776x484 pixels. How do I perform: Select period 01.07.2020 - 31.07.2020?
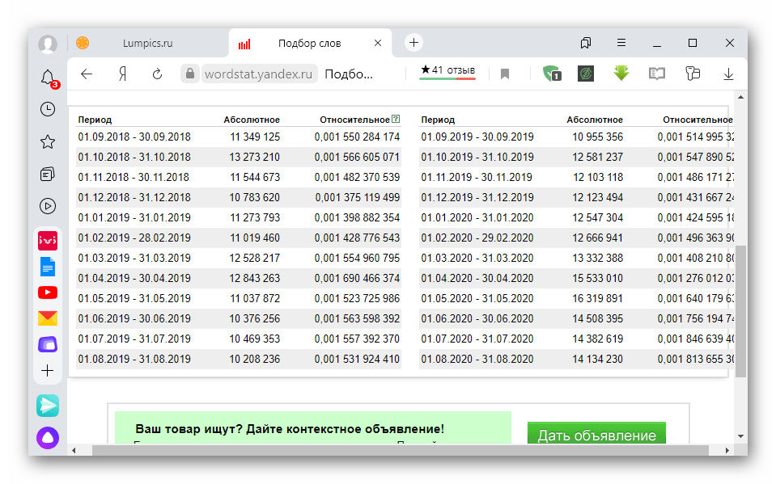point(477,339)
